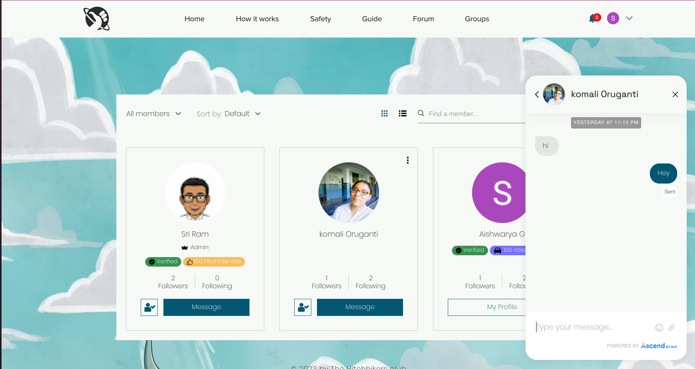Open more options on komali's card

point(408,160)
